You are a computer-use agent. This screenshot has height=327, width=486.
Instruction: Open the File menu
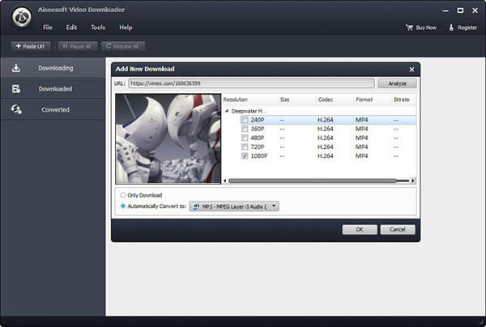(x=48, y=28)
